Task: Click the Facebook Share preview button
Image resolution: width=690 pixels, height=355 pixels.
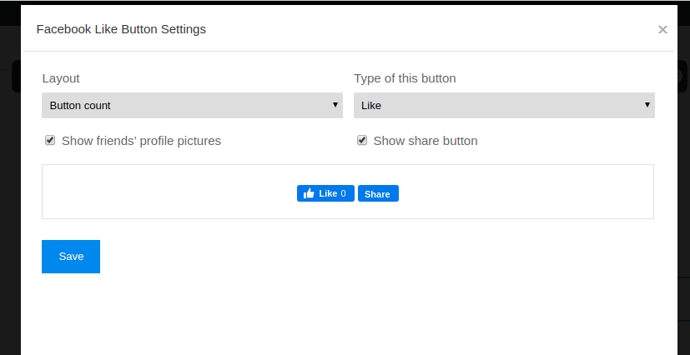Action: (x=378, y=194)
